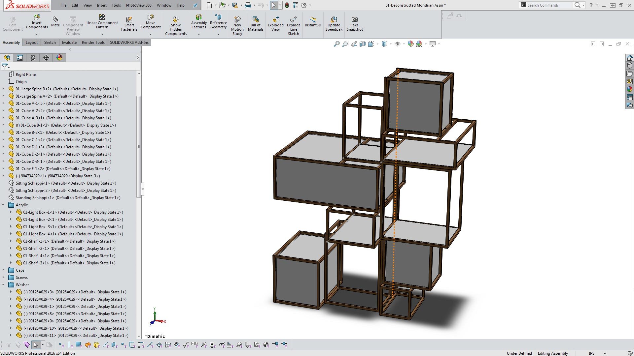The image size is (634, 356).
Task: Click the Edit Appearance color ball
Action: pos(410,44)
